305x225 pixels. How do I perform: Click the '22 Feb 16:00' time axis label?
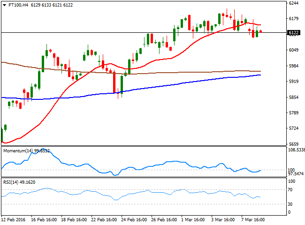click(x=104, y=219)
